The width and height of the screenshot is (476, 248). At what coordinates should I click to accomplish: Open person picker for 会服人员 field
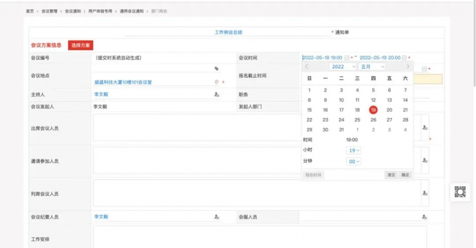pyautogui.click(x=424, y=217)
